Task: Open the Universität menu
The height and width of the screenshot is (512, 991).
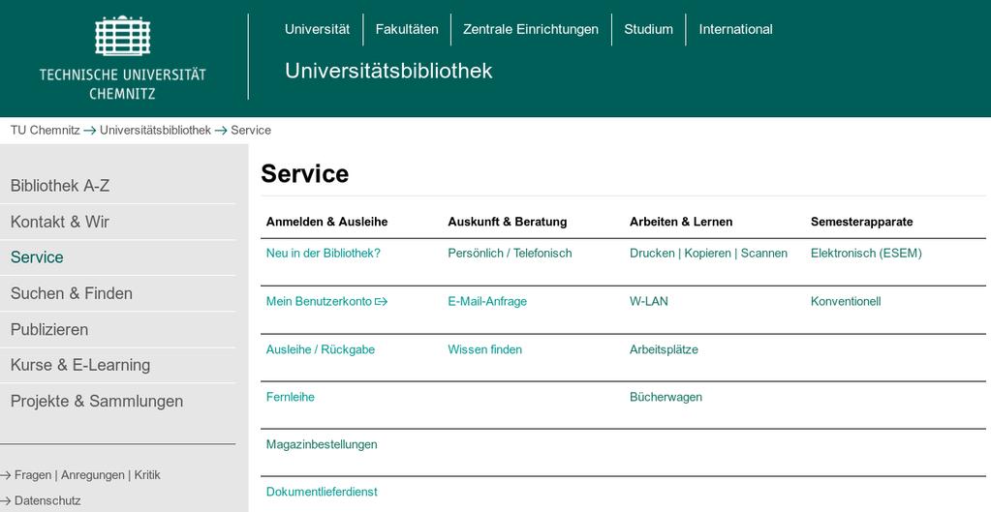Action: pos(318,29)
